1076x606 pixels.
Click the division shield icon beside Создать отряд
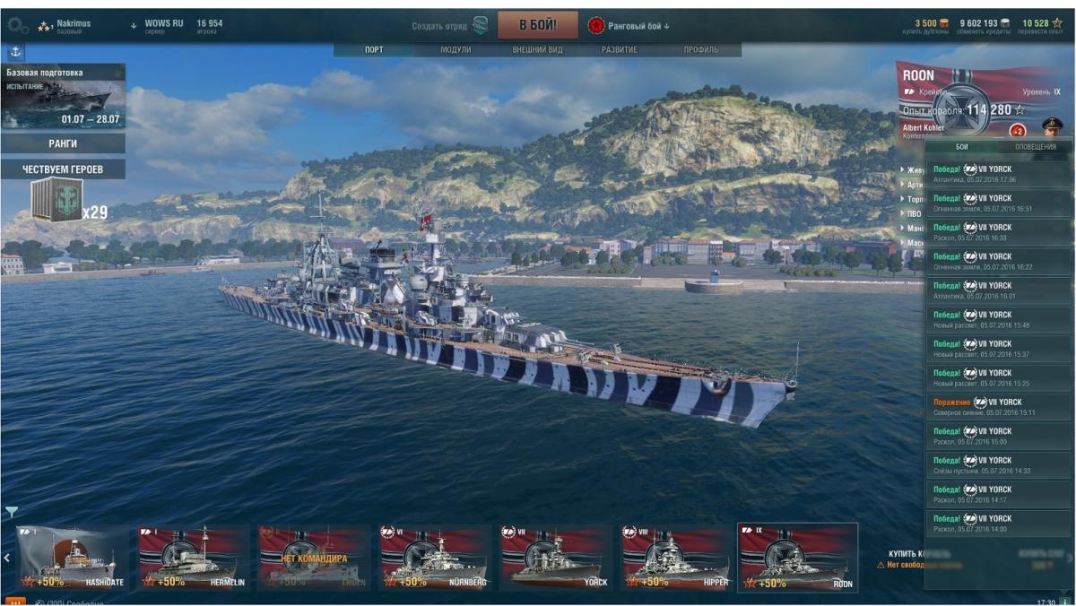coord(481,26)
